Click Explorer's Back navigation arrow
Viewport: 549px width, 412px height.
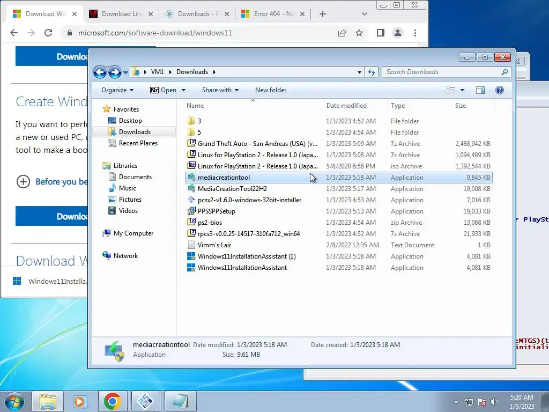(100, 72)
